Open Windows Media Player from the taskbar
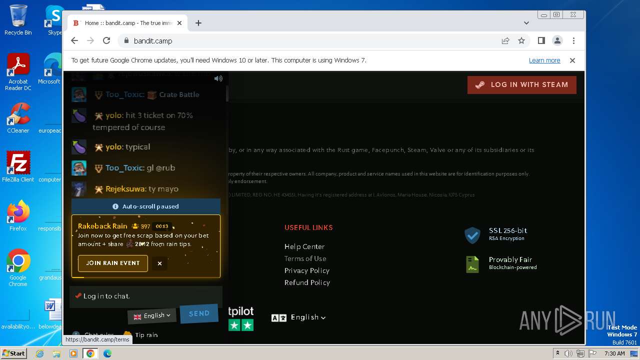Screen dimensions: 640x360 [73, 353]
